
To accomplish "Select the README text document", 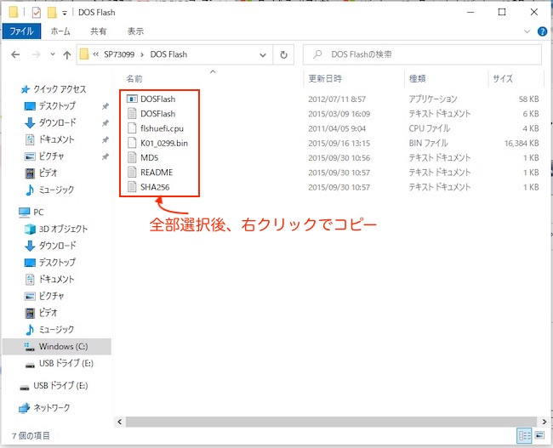I will click(x=157, y=173).
